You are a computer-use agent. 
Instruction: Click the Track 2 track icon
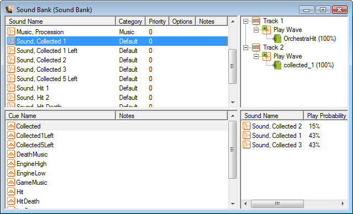click(256, 47)
